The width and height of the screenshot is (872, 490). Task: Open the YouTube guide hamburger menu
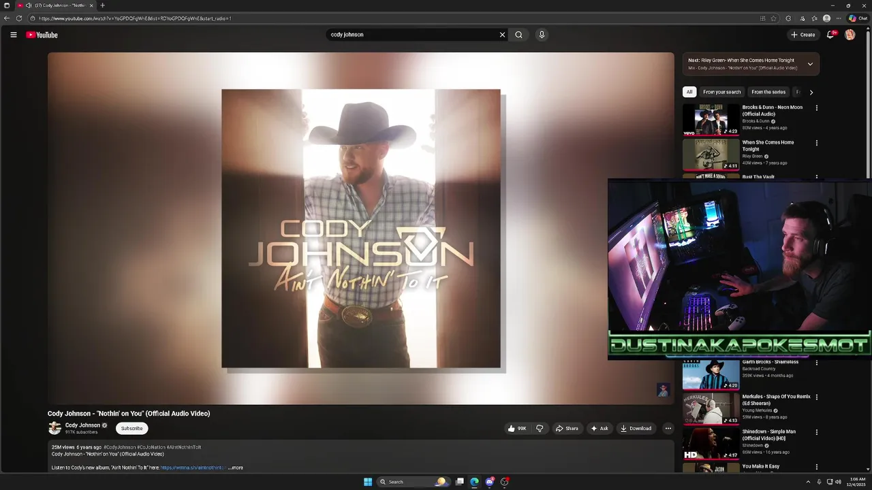(13, 35)
